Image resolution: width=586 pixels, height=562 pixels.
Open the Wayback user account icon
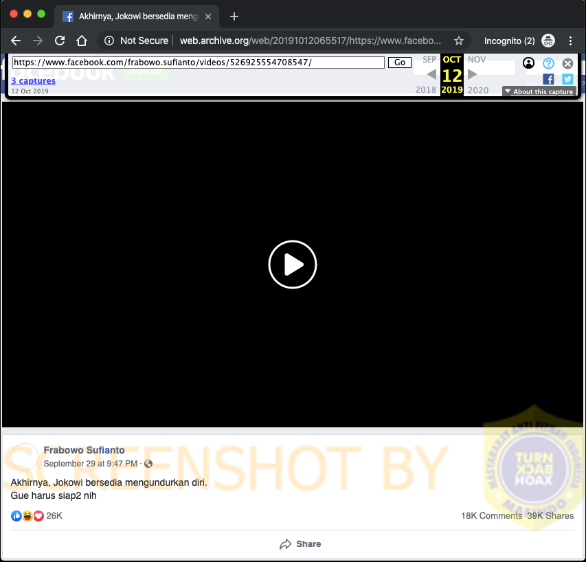point(528,63)
